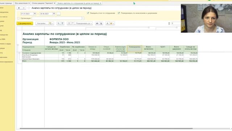This screenshot has width=232, height=131.
Task: Go back with the left arrow
Action: (19, 8)
